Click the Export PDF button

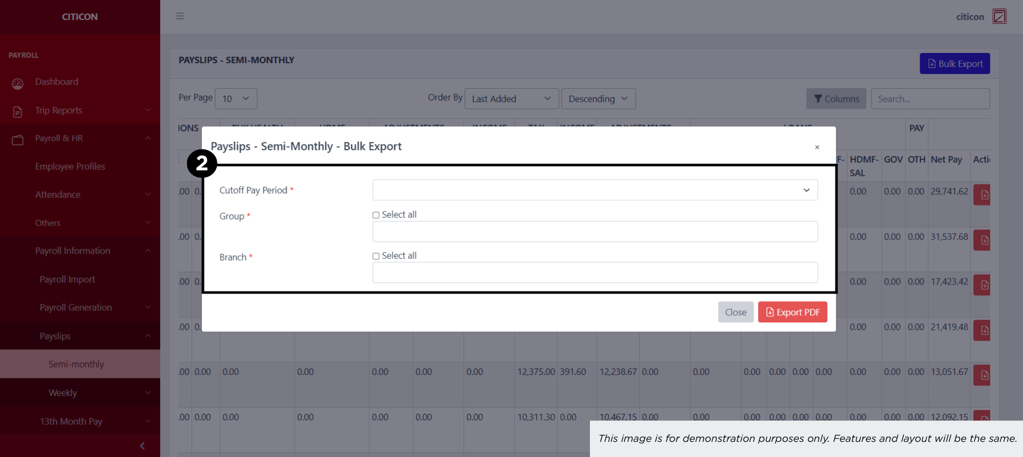point(792,312)
